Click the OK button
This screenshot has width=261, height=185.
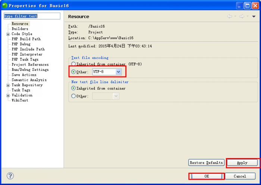click(207, 176)
